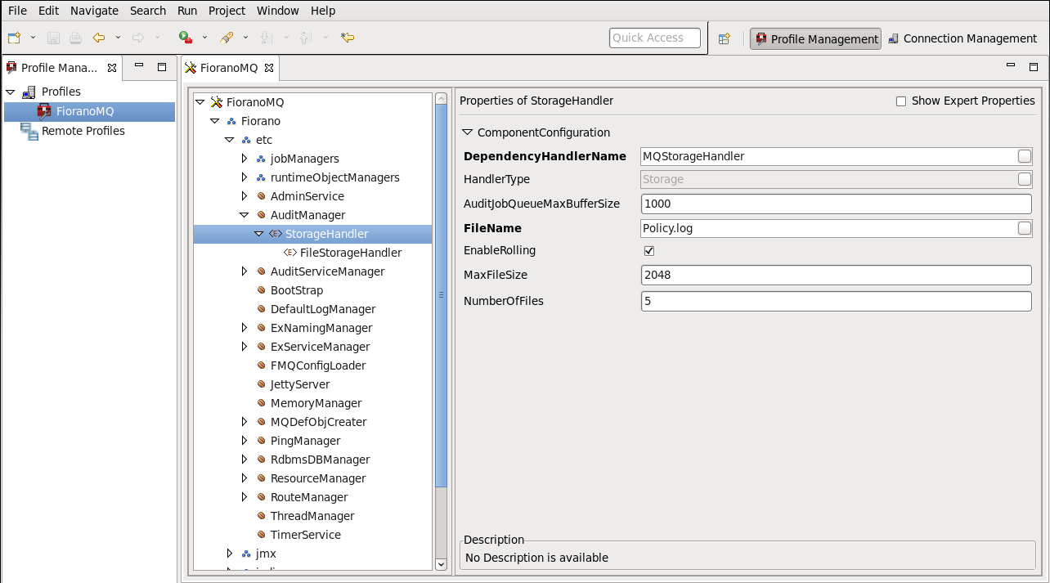Close the FioranoMQ editor tab
Viewport: 1050px width, 583px height.
pyautogui.click(x=268, y=68)
